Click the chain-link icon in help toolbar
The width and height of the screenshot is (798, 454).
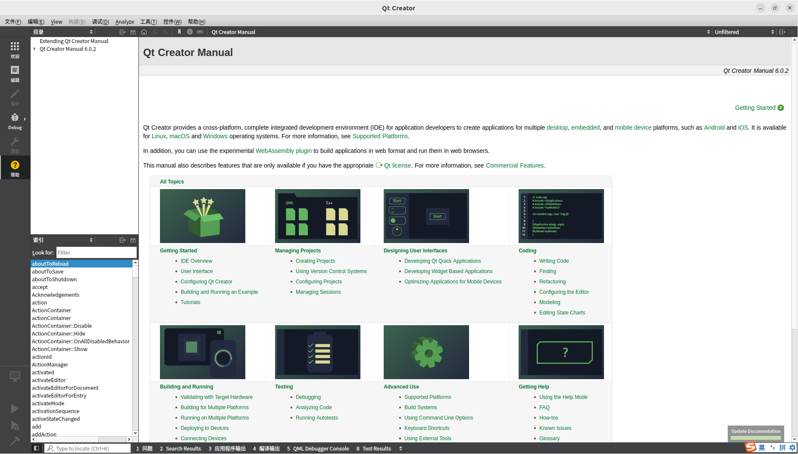(x=200, y=32)
